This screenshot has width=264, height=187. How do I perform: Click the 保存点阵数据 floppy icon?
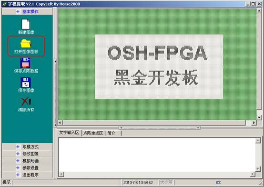tap(25, 62)
